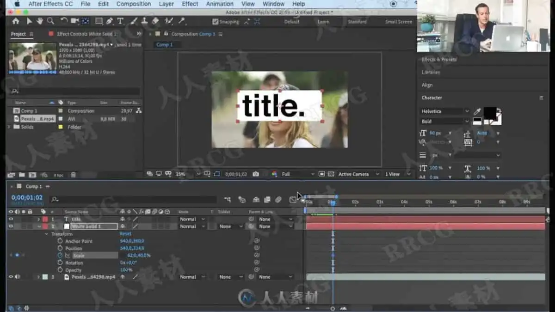This screenshot has height=312, width=555.
Task: Toggle the Scale stopwatch keyframing
Action: 60,256
